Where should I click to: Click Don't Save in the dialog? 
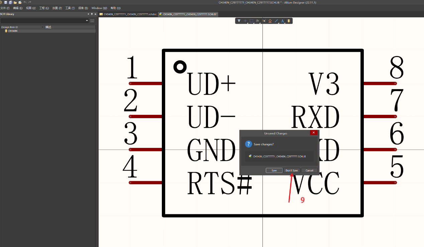292,170
